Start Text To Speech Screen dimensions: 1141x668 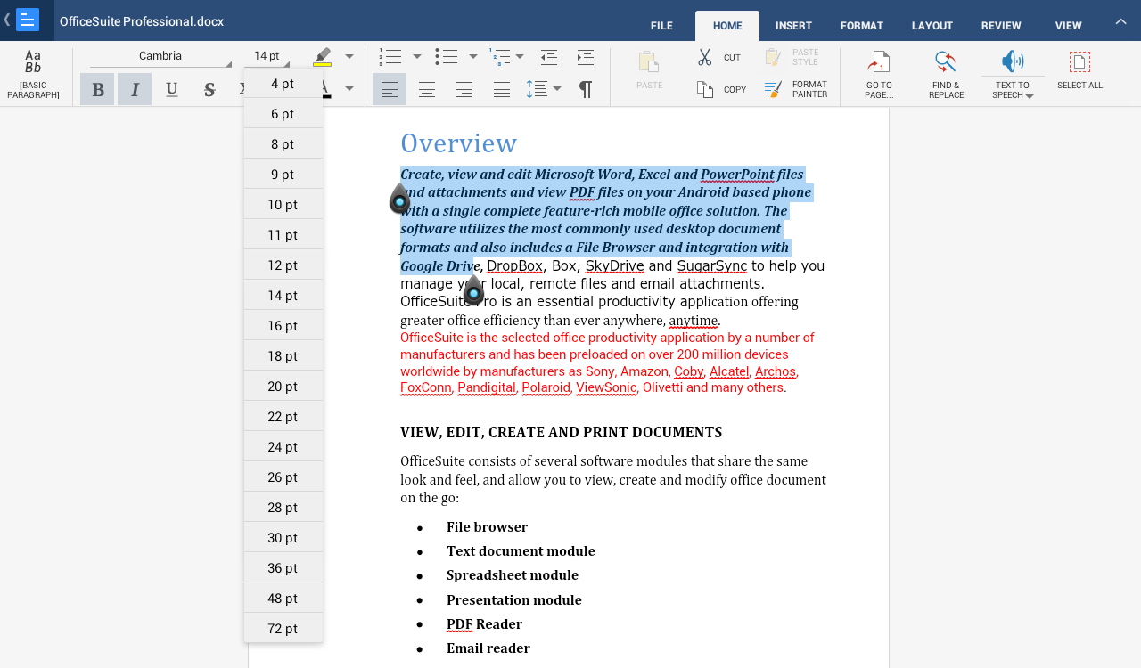tap(1013, 74)
